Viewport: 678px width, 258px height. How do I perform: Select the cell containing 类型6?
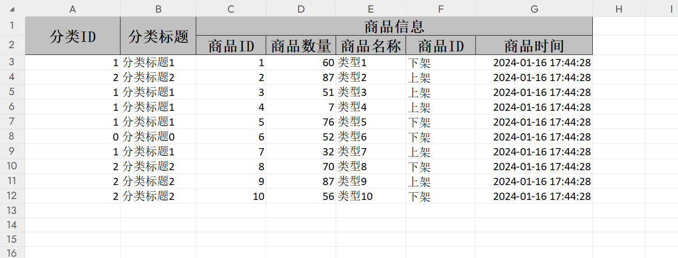[x=371, y=136]
